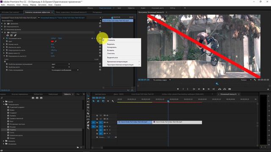The image size is (271, 152).
Task: Step forward one frame
Action: pos(209,89)
